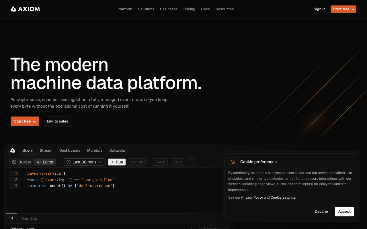Image resolution: width=367 pixels, height=229 pixels.
Task: Click the Clear button
Action: click(160, 162)
